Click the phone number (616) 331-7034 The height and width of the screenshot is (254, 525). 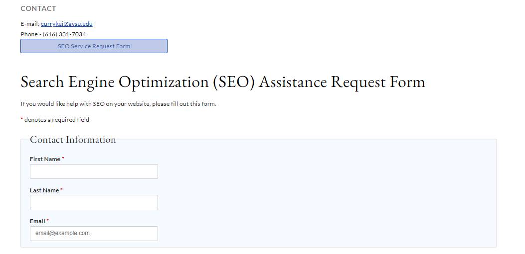click(x=64, y=34)
